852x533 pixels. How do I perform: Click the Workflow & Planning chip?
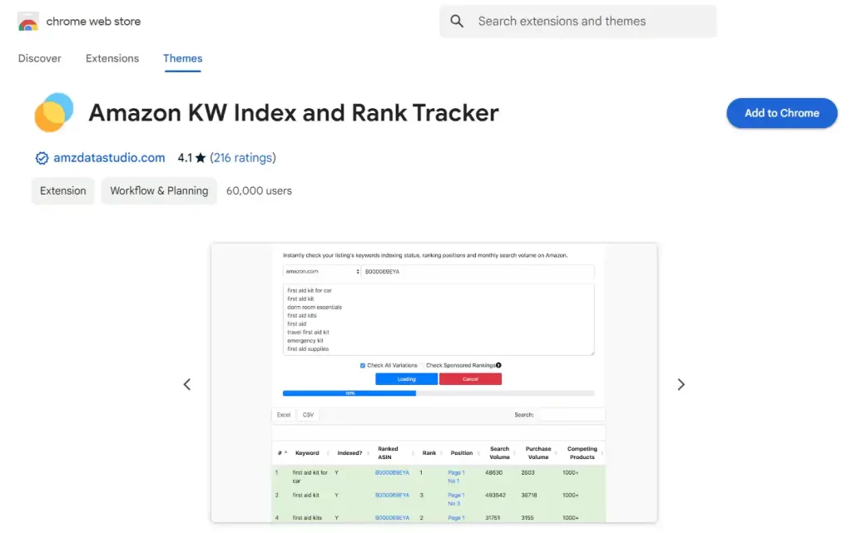coord(159,190)
